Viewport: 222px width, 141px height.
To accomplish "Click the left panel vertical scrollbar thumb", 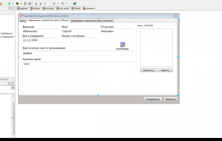I will (x=13, y=118).
